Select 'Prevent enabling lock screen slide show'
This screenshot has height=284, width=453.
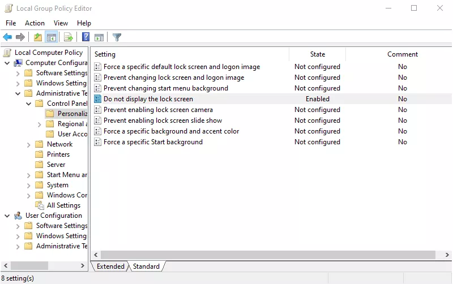[x=163, y=121]
